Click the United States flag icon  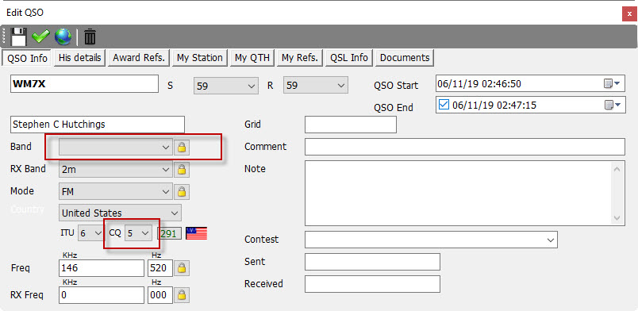pyautogui.click(x=197, y=232)
